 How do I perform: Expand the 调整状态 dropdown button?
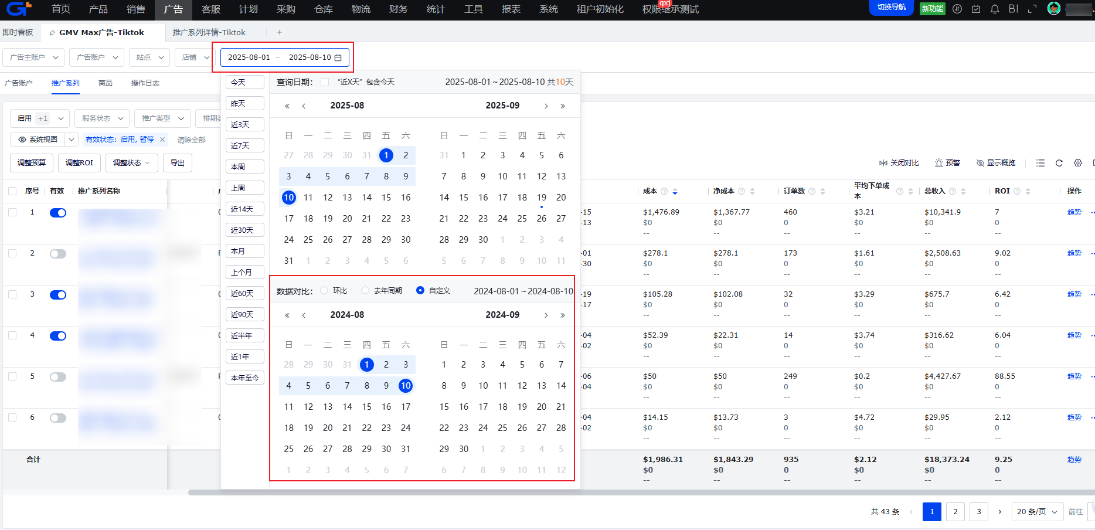tap(132, 163)
